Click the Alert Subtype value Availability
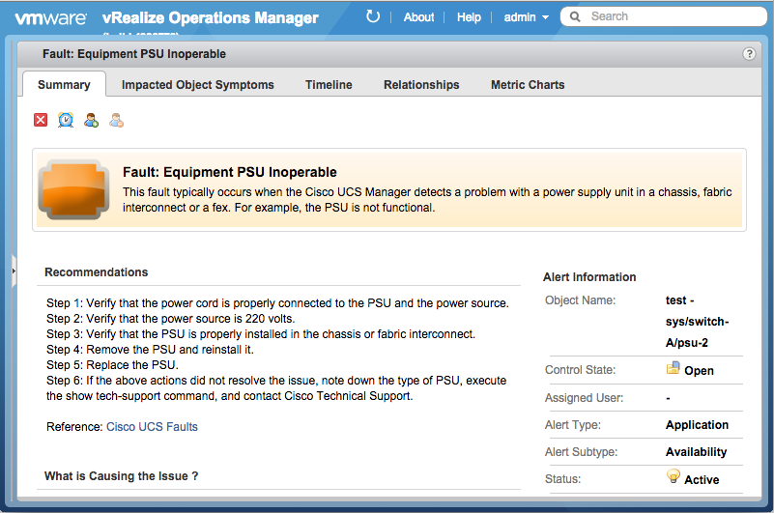This screenshot has height=513, width=774. [696, 452]
